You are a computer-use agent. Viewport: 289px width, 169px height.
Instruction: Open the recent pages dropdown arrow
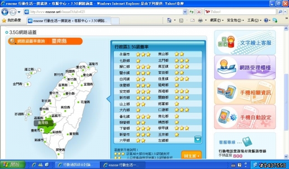(19, 12)
